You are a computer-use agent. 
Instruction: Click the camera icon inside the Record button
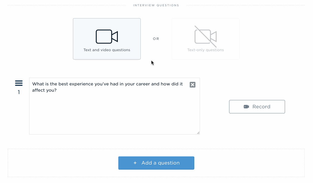(x=246, y=107)
